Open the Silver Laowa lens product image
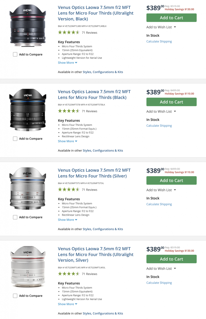The width and height of the screenshot is (206, 319). (x=27, y=188)
